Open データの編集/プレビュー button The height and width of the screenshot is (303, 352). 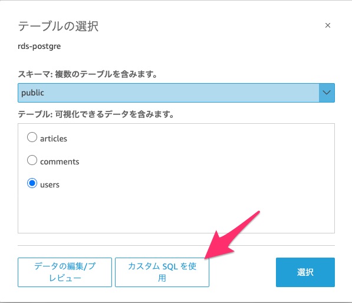click(x=65, y=272)
